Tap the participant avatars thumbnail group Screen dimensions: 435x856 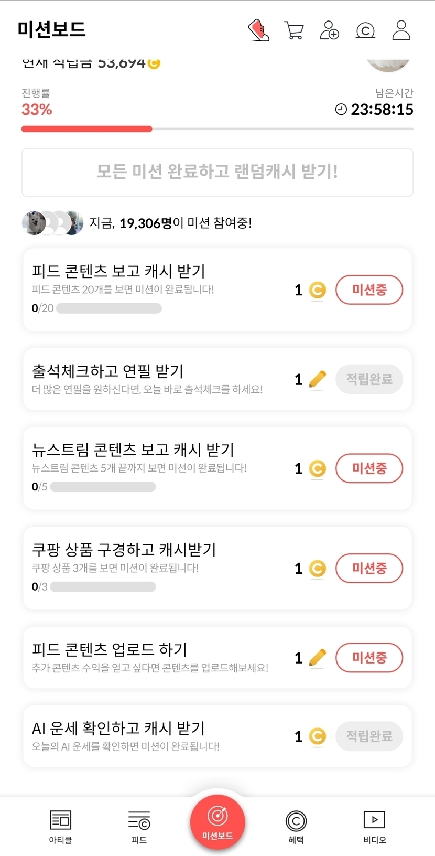click(x=52, y=223)
